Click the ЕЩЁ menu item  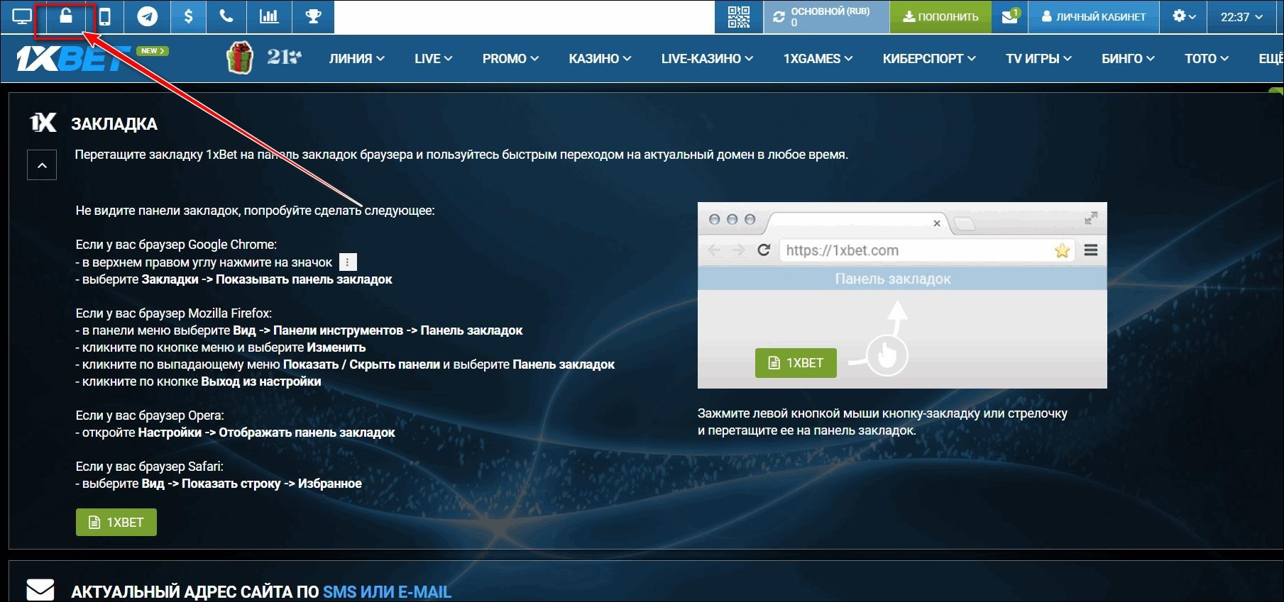(1271, 59)
